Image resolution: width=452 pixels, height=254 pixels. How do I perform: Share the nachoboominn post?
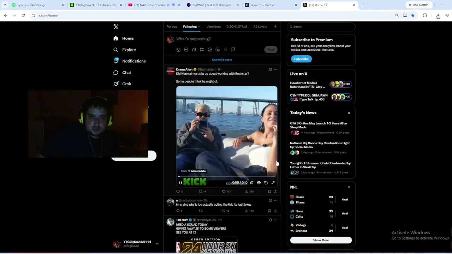(276, 211)
